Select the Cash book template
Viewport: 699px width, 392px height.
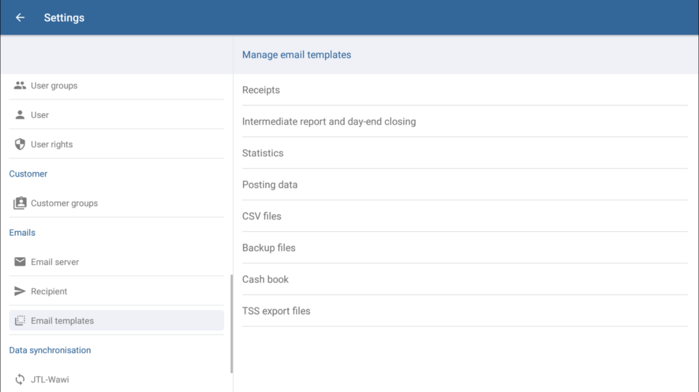tap(266, 280)
